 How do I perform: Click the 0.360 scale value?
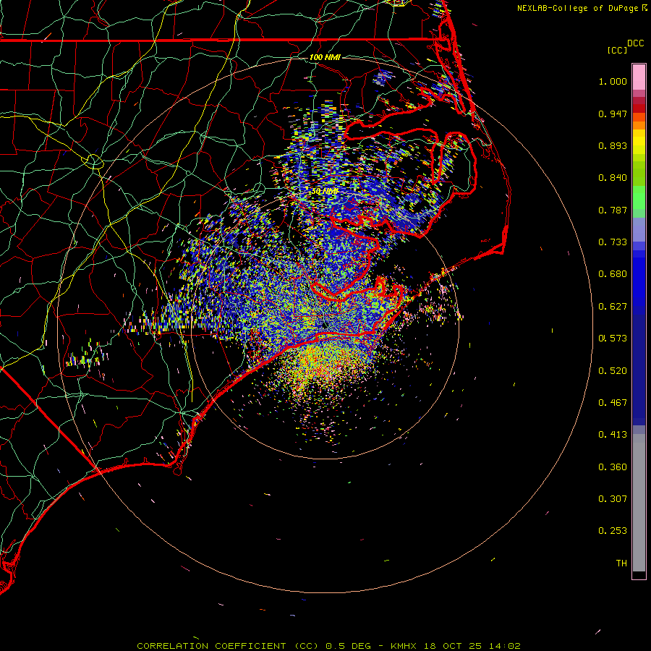[x=613, y=467]
